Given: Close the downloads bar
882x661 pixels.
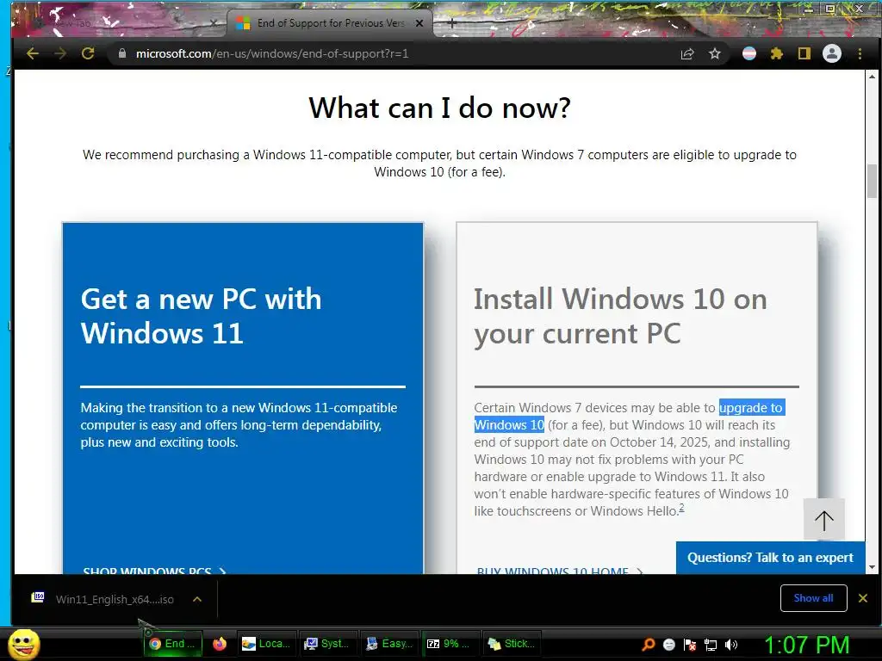Looking at the screenshot, I should point(863,598).
